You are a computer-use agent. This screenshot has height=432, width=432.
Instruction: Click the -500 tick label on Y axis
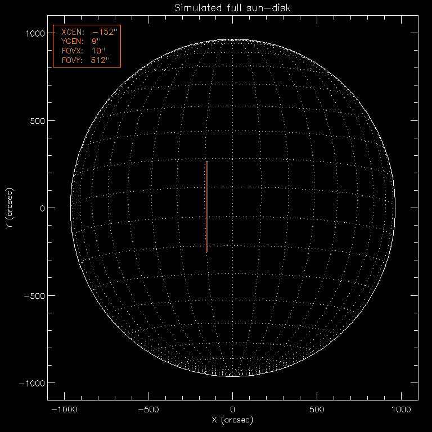tap(34, 296)
